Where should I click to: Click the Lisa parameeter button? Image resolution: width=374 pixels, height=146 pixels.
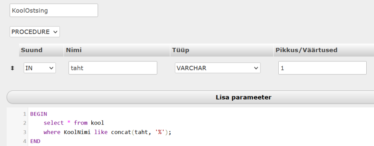click(243, 97)
